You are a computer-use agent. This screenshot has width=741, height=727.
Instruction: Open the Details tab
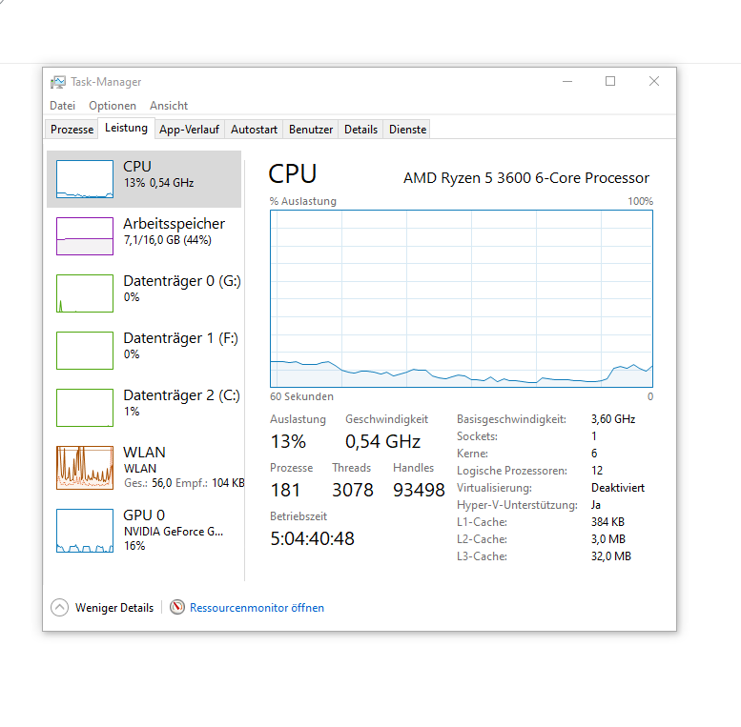coord(360,130)
